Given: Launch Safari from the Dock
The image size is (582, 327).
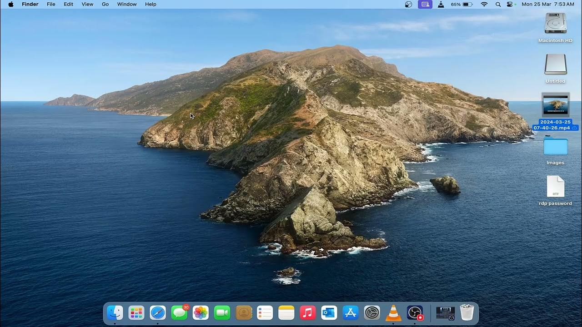Looking at the screenshot, I should click(x=158, y=312).
